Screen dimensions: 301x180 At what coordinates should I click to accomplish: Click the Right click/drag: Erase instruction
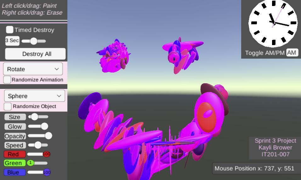pos(32,13)
